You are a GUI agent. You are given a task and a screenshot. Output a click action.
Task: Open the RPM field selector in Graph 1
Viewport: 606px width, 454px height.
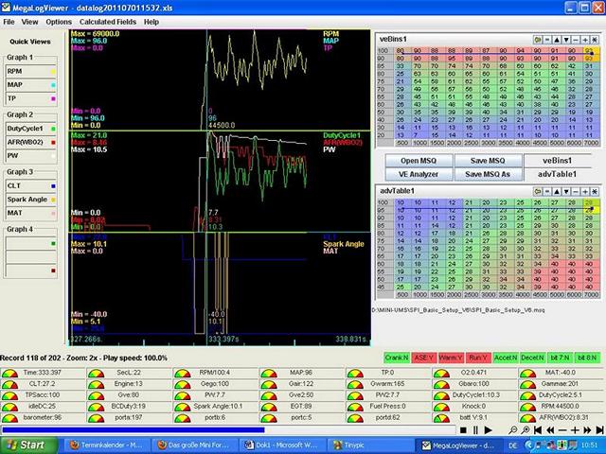coord(28,70)
